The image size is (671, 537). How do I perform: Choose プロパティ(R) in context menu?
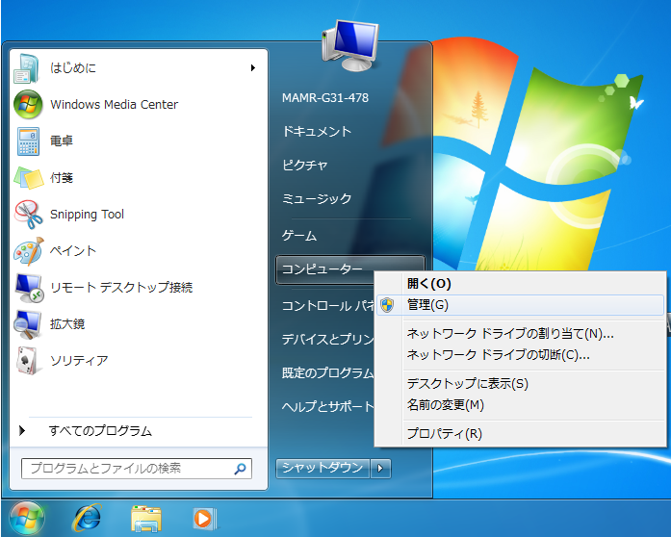pos(444,433)
